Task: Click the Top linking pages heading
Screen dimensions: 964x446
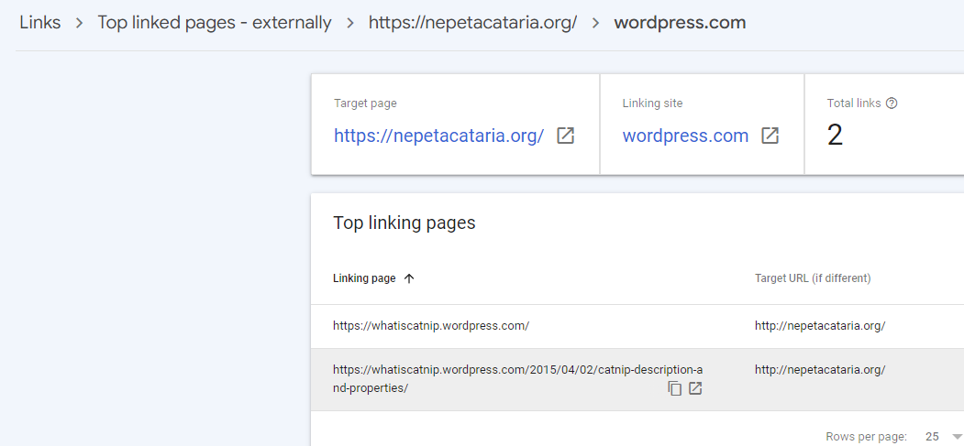Action: click(x=404, y=223)
